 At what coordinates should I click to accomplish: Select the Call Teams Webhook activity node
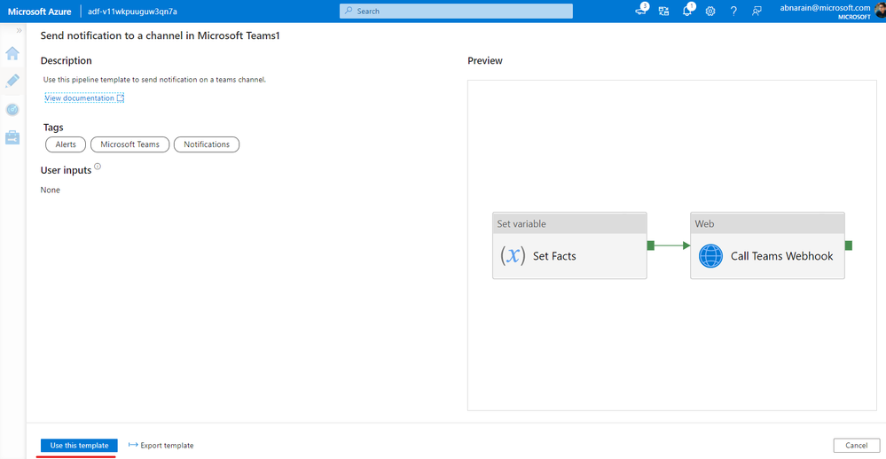pyautogui.click(x=767, y=245)
